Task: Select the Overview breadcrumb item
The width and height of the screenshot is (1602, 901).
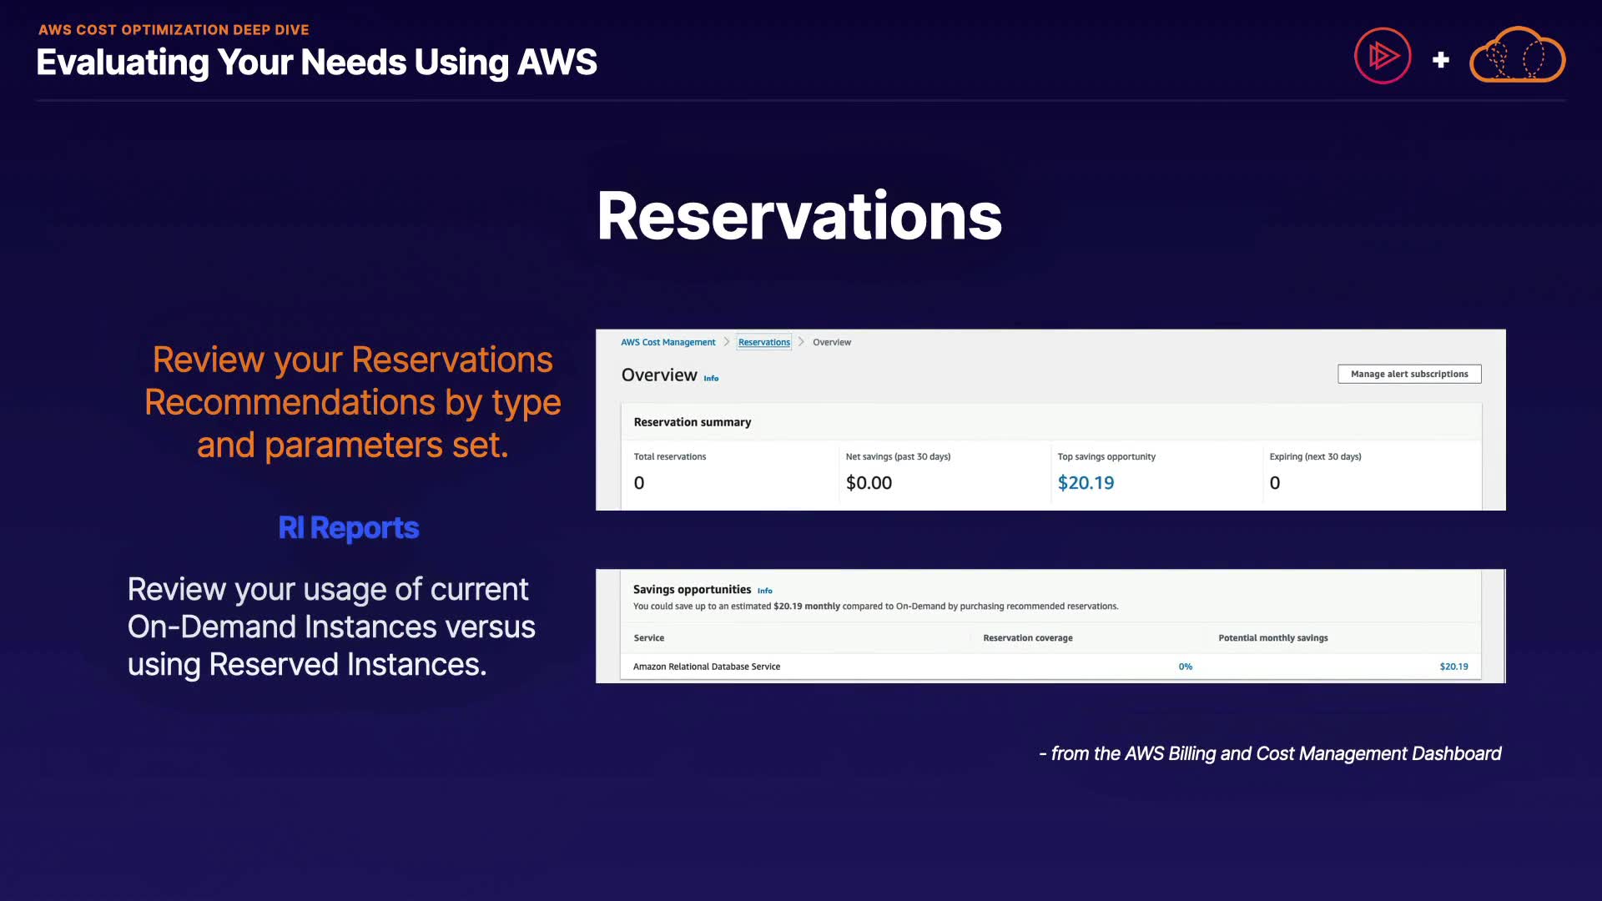Action: coord(831,342)
